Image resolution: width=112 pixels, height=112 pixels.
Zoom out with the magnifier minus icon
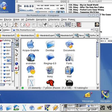click(62, 25)
